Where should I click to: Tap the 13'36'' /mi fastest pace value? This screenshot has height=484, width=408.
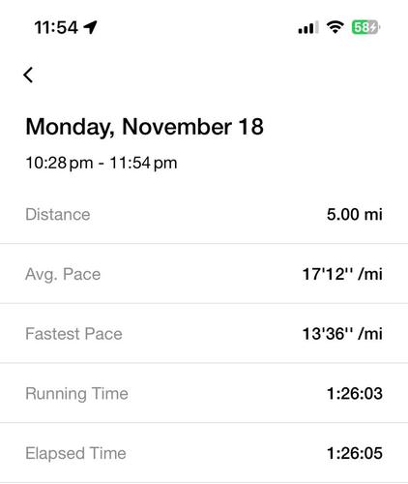342,334
